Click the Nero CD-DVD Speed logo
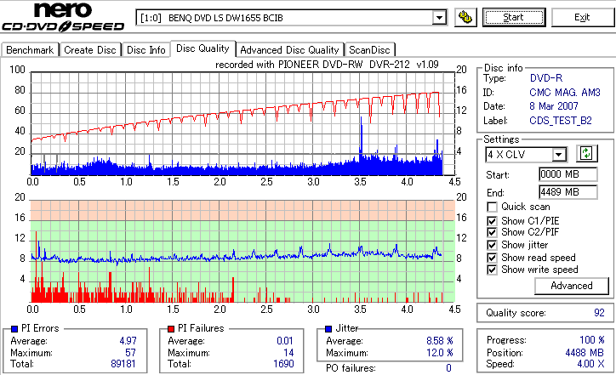 click(x=63, y=17)
